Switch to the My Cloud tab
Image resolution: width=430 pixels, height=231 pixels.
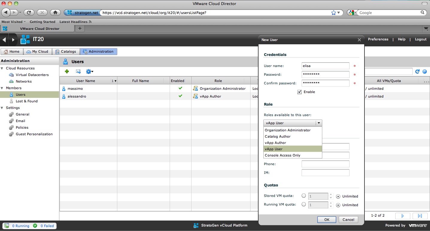tap(38, 51)
